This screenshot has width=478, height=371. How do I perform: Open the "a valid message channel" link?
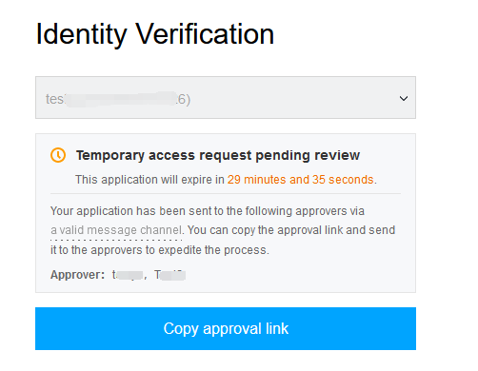point(116,230)
